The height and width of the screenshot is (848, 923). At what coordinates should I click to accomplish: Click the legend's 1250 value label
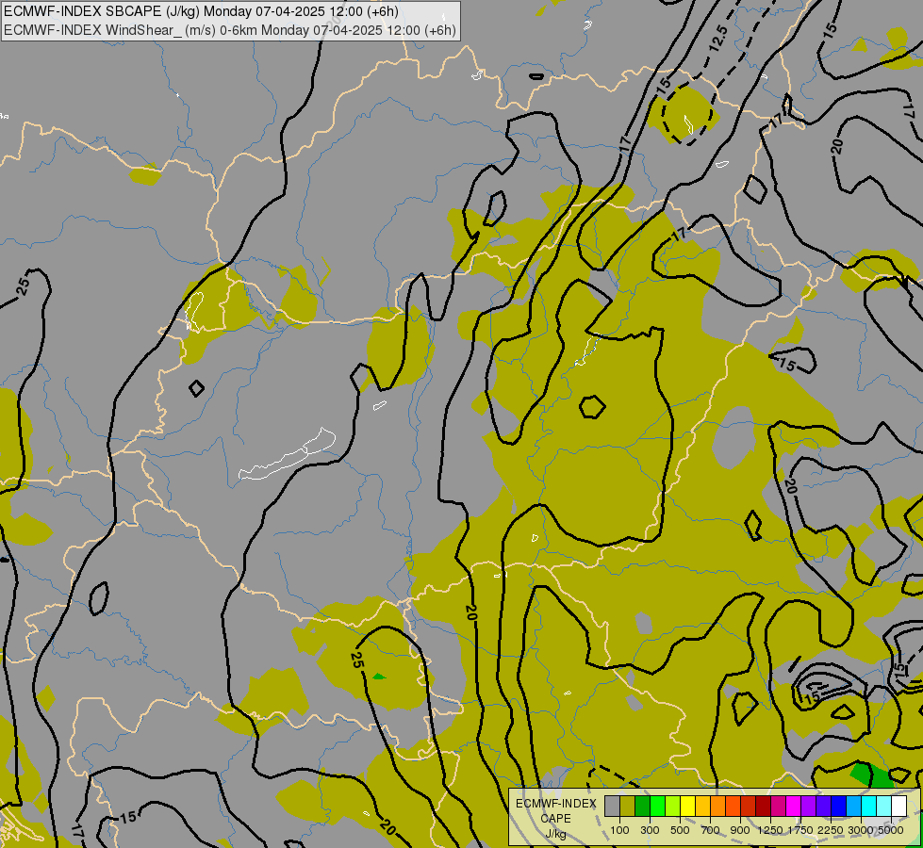pyautogui.click(x=770, y=830)
